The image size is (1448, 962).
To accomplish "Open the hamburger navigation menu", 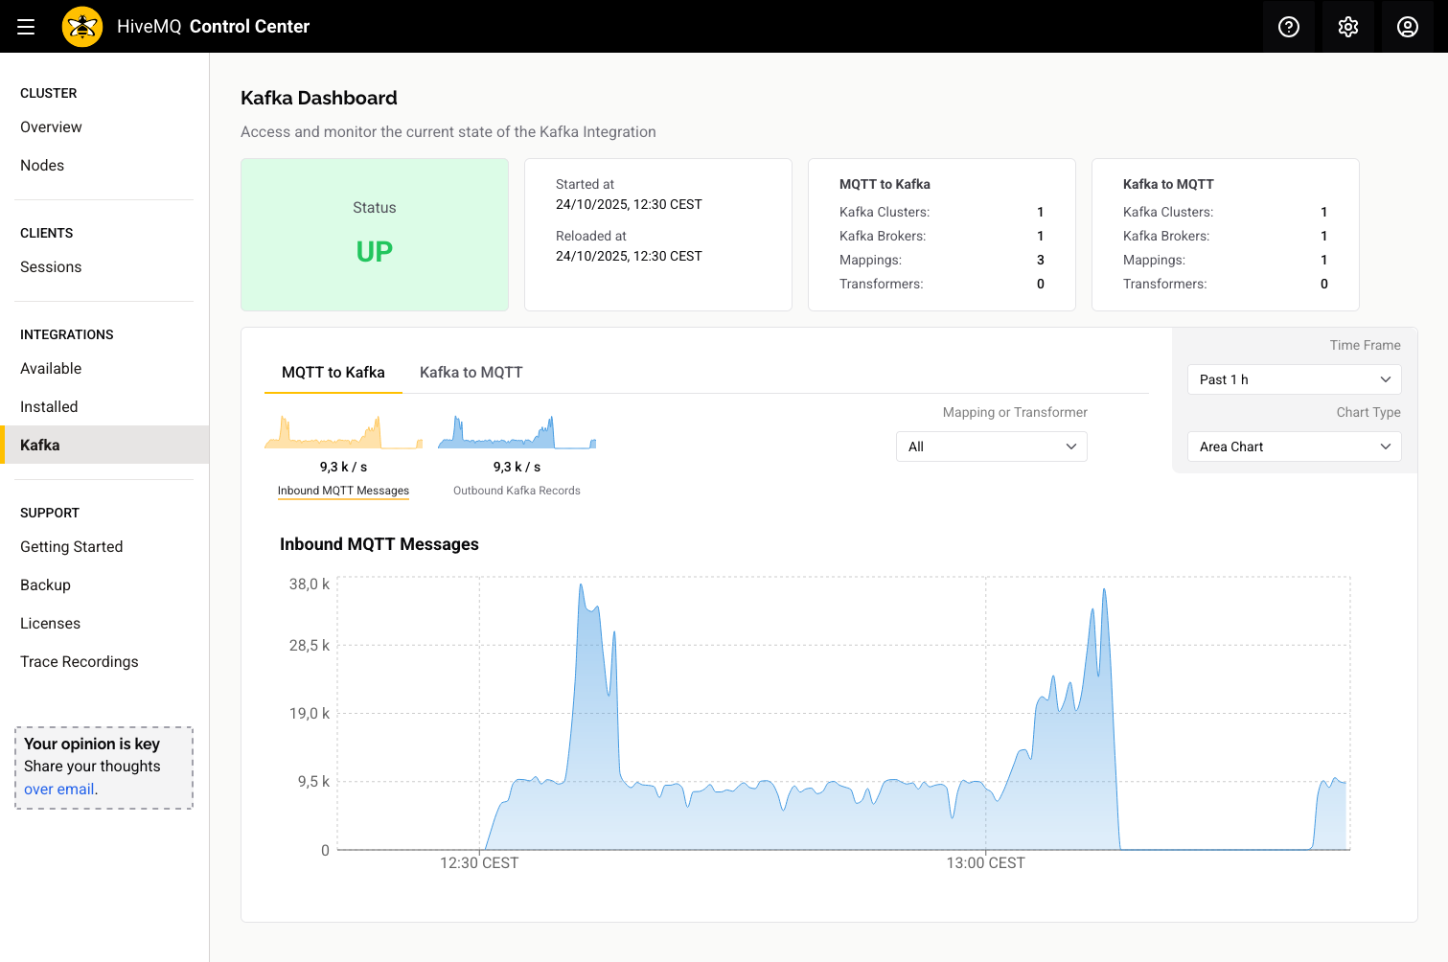I will [x=26, y=27].
